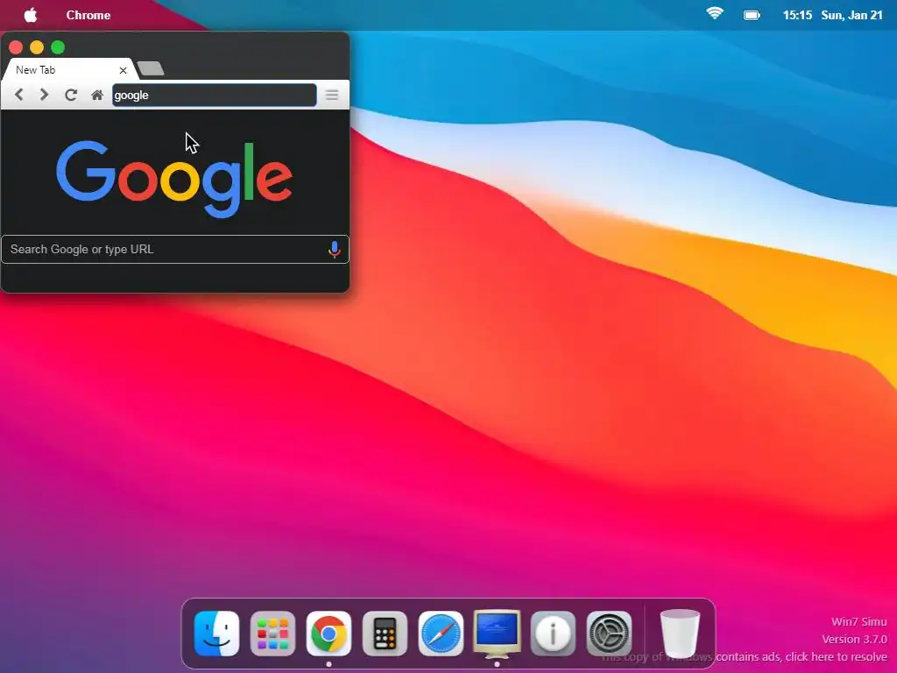897x673 pixels.
Task: Open Chrome from the dock
Action: (x=329, y=634)
